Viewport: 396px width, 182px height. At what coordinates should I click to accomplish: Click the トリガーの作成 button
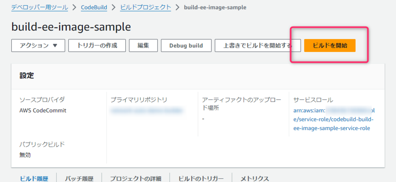pos(97,45)
